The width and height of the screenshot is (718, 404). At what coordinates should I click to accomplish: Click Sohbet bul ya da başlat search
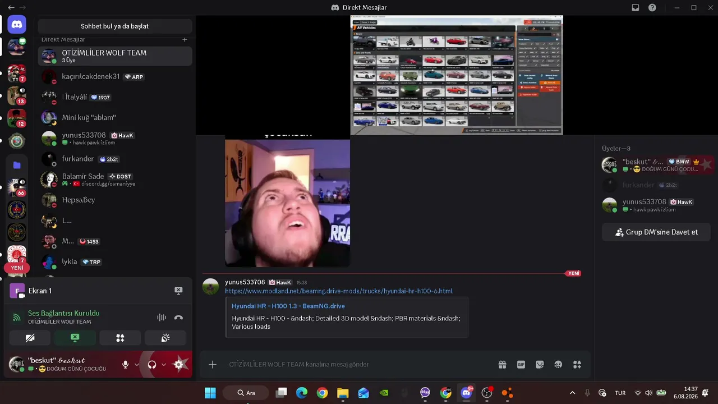(x=115, y=26)
